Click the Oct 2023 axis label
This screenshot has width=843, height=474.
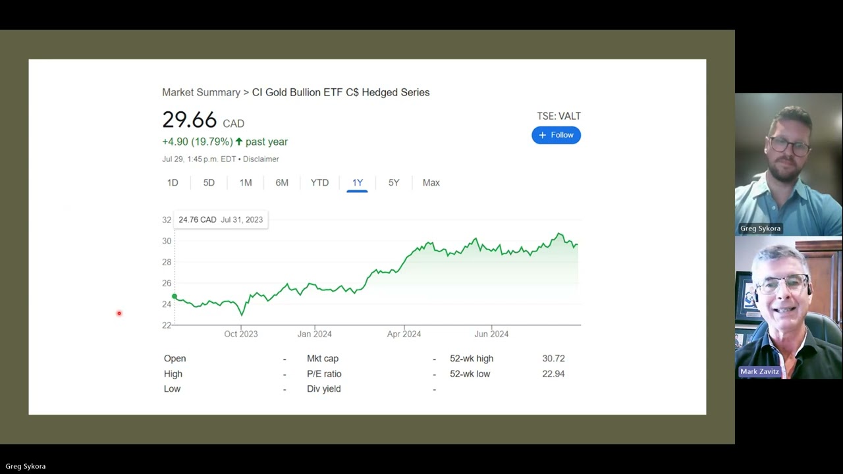[x=241, y=334]
